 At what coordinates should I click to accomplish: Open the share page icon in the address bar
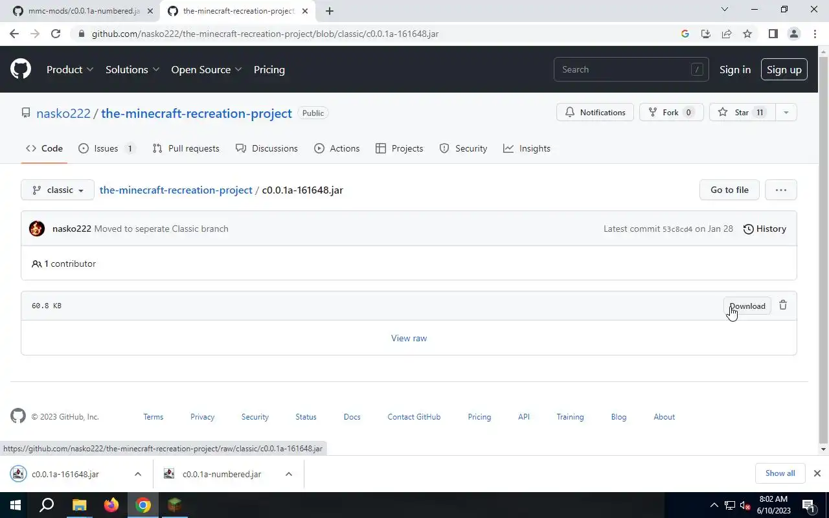click(727, 34)
